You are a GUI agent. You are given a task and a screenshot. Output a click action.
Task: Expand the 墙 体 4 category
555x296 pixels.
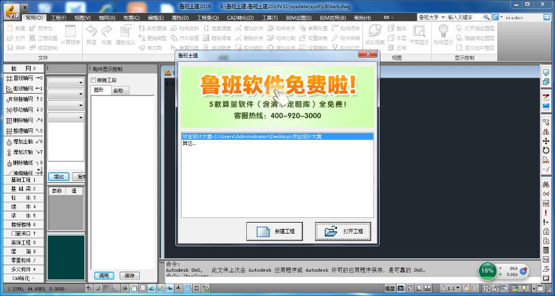tap(24, 207)
